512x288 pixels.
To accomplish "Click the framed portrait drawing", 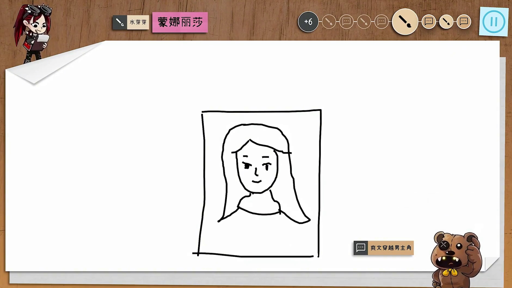I will coord(260,182).
